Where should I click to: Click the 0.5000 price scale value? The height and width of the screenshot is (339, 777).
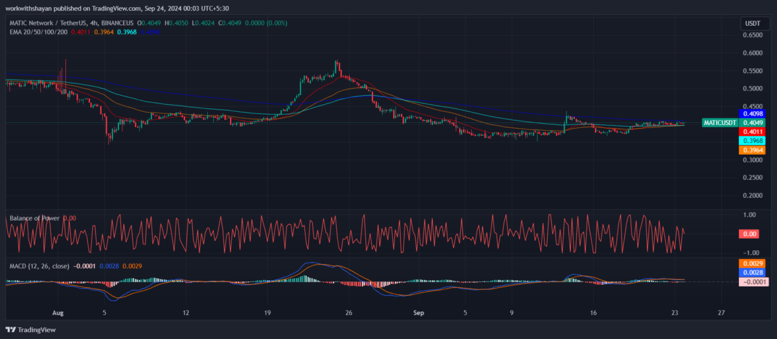[754, 89]
